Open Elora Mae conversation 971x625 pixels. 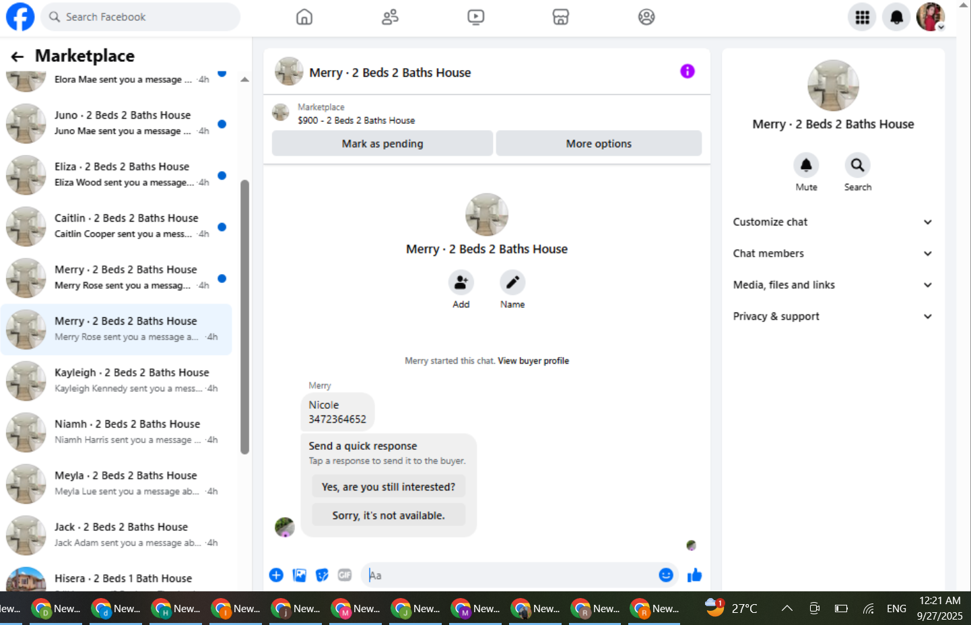coord(116,82)
